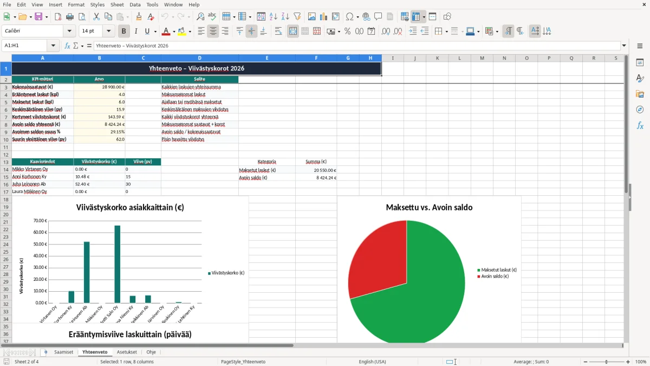Toggle Wrap Text
Viewport: 650px width, 366px height.
[x=278, y=31]
